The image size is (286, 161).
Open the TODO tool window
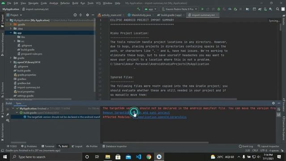pyautogui.click(x=12, y=146)
